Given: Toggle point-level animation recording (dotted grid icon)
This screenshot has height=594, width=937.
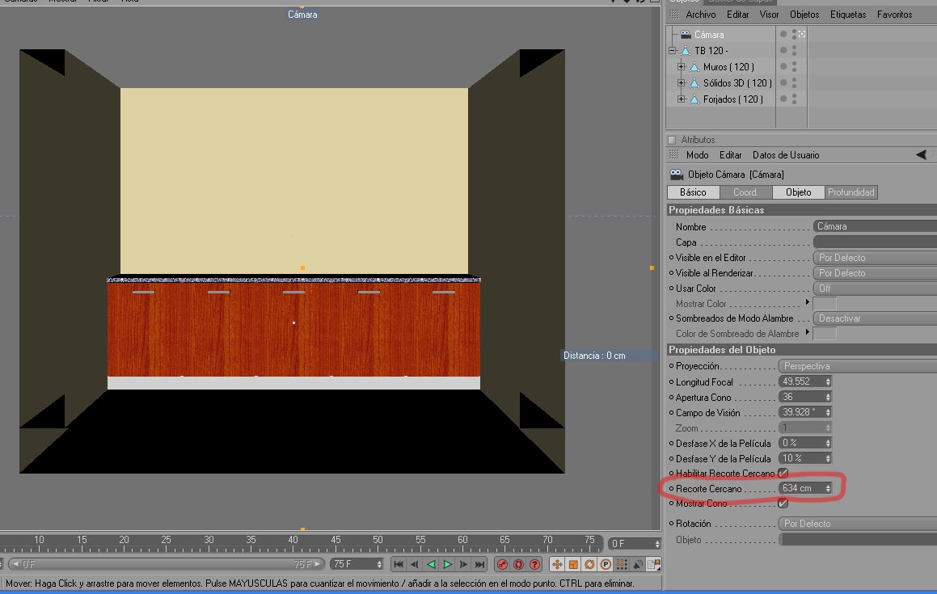Looking at the screenshot, I should [622, 564].
